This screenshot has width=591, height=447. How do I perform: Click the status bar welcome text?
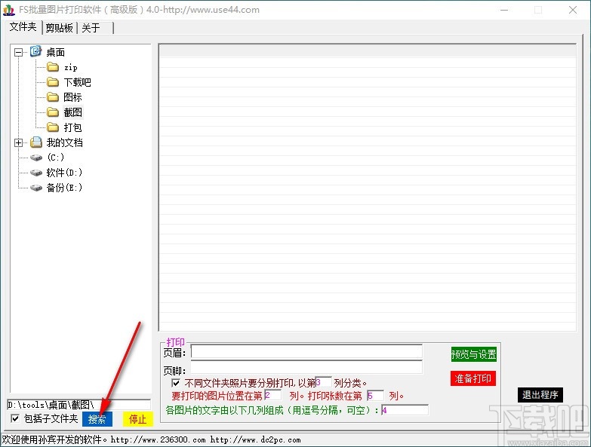(151, 439)
